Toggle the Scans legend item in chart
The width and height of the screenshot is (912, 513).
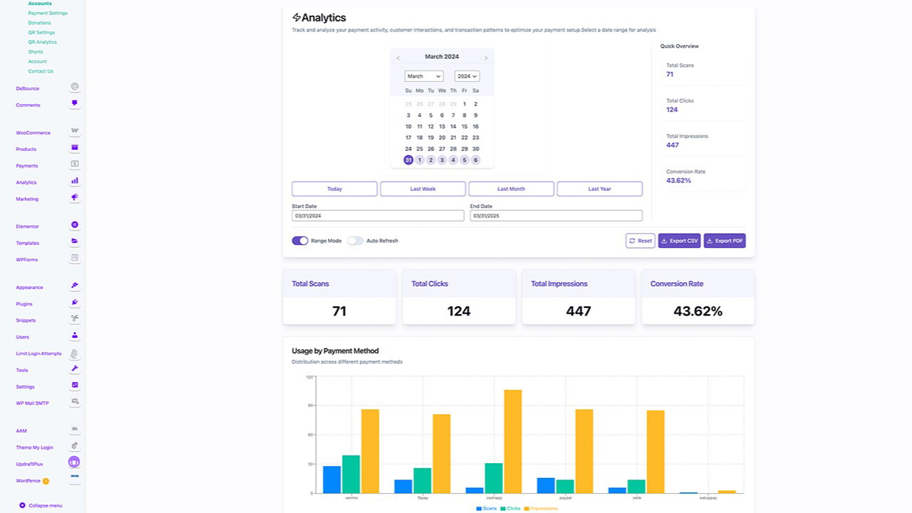(x=487, y=508)
